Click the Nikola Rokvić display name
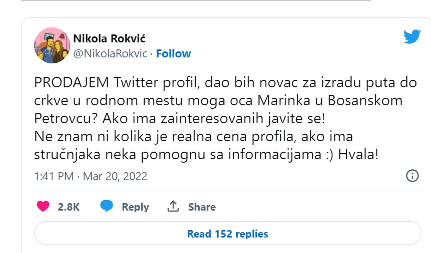Viewport: 431px width, 253px height. pos(109,39)
